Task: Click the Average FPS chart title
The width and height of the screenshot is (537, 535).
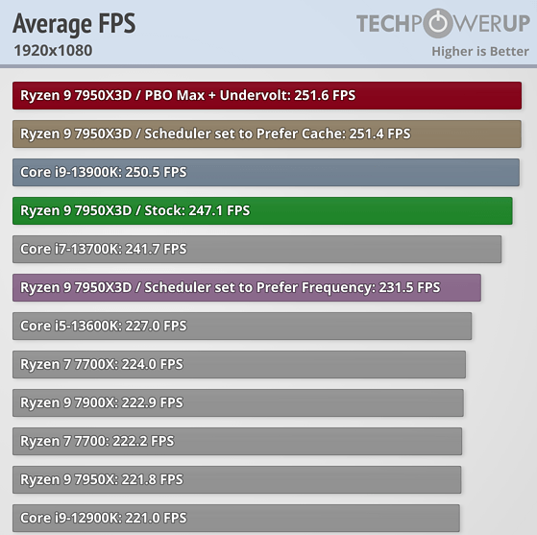Action: pos(74,23)
